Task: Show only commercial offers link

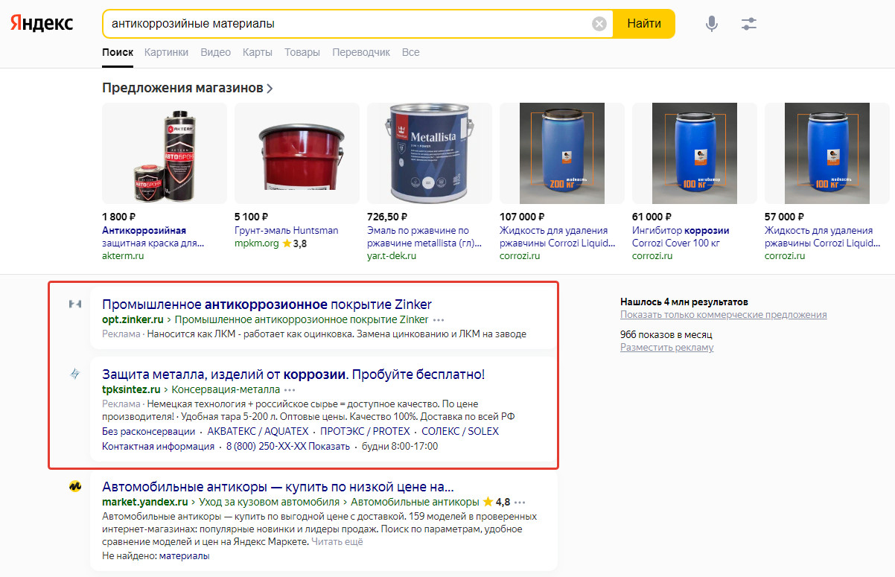Action: click(x=723, y=315)
